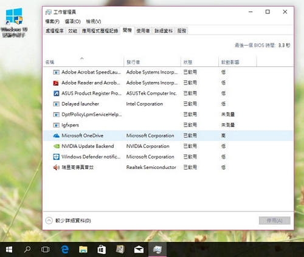Open the Options (O) menu
Image resolution: width=304 pixels, height=257 pixels.
(73, 21)
